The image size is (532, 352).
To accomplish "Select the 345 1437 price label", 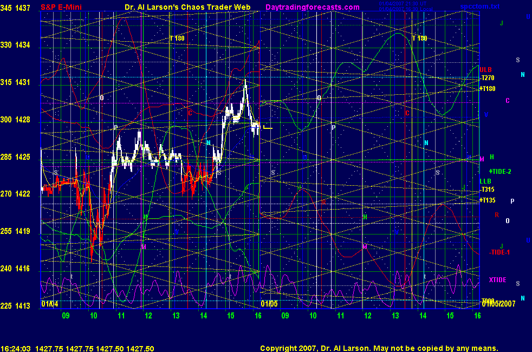I will pyautogui.click(x=15, y=8).
